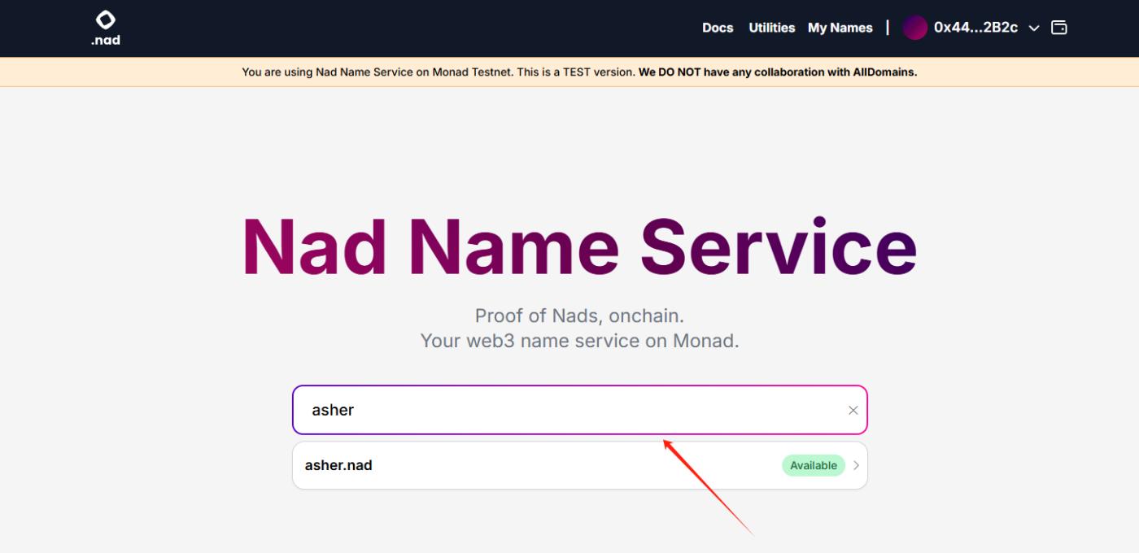Clear the search field with the X icon
Viewport: 1139px width, 553px height.
(x=853, y=411)
